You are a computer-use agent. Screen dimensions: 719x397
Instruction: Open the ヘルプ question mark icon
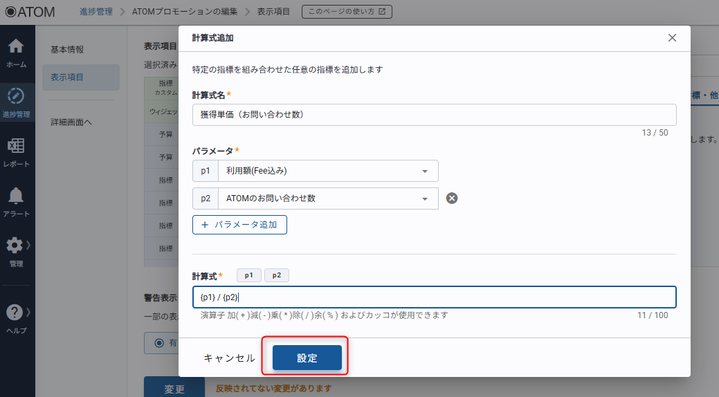[15, 313]
